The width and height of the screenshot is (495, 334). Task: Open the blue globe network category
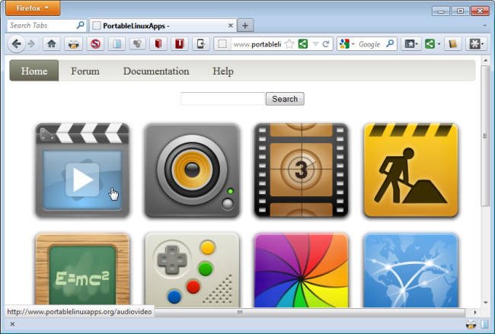pos(410,270)
